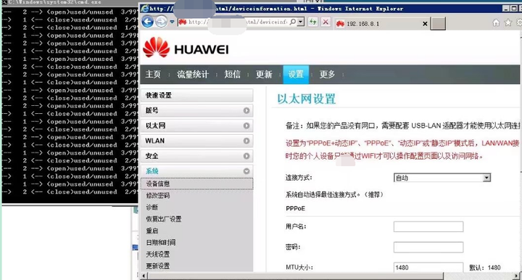Click the 快速设置 sidebar item

196,95
